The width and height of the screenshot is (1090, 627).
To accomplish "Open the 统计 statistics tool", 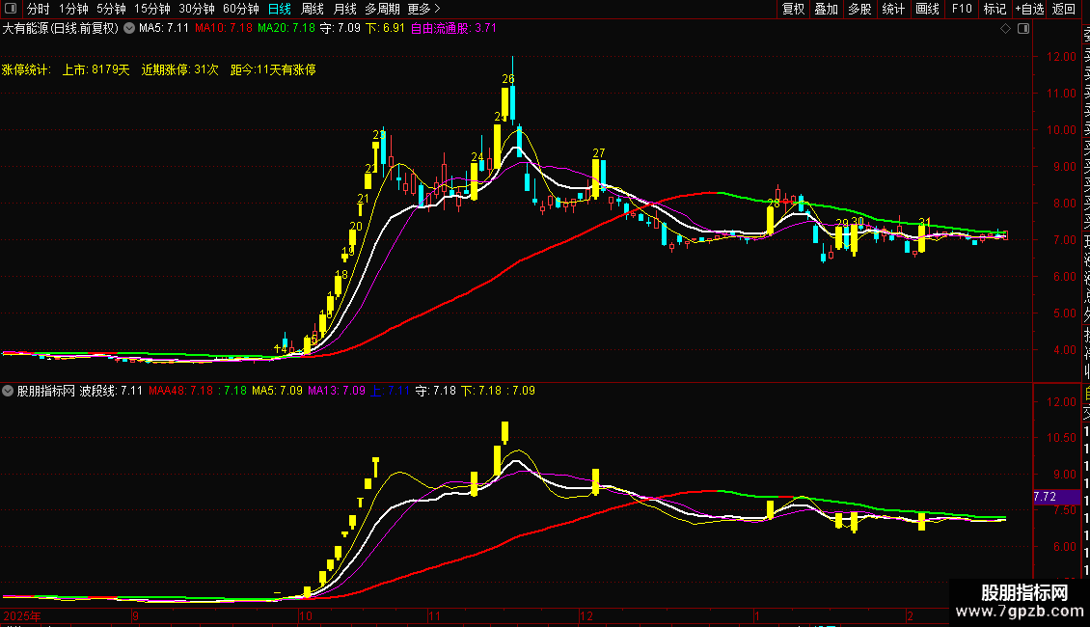I will coord(893,9).
